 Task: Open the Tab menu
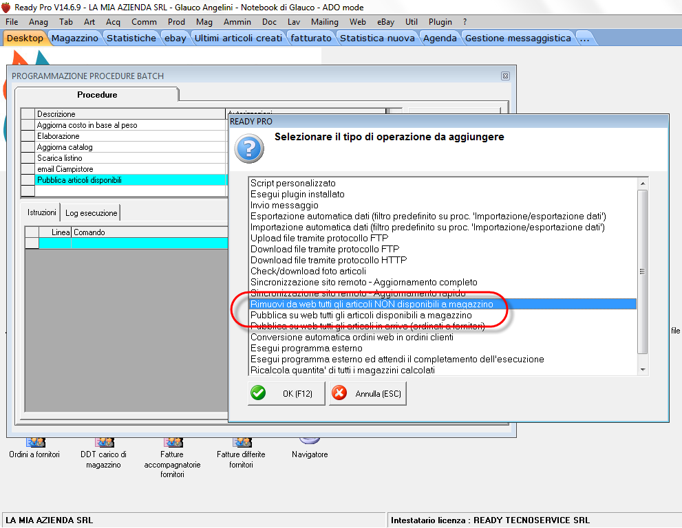click(x=65, y=22)
